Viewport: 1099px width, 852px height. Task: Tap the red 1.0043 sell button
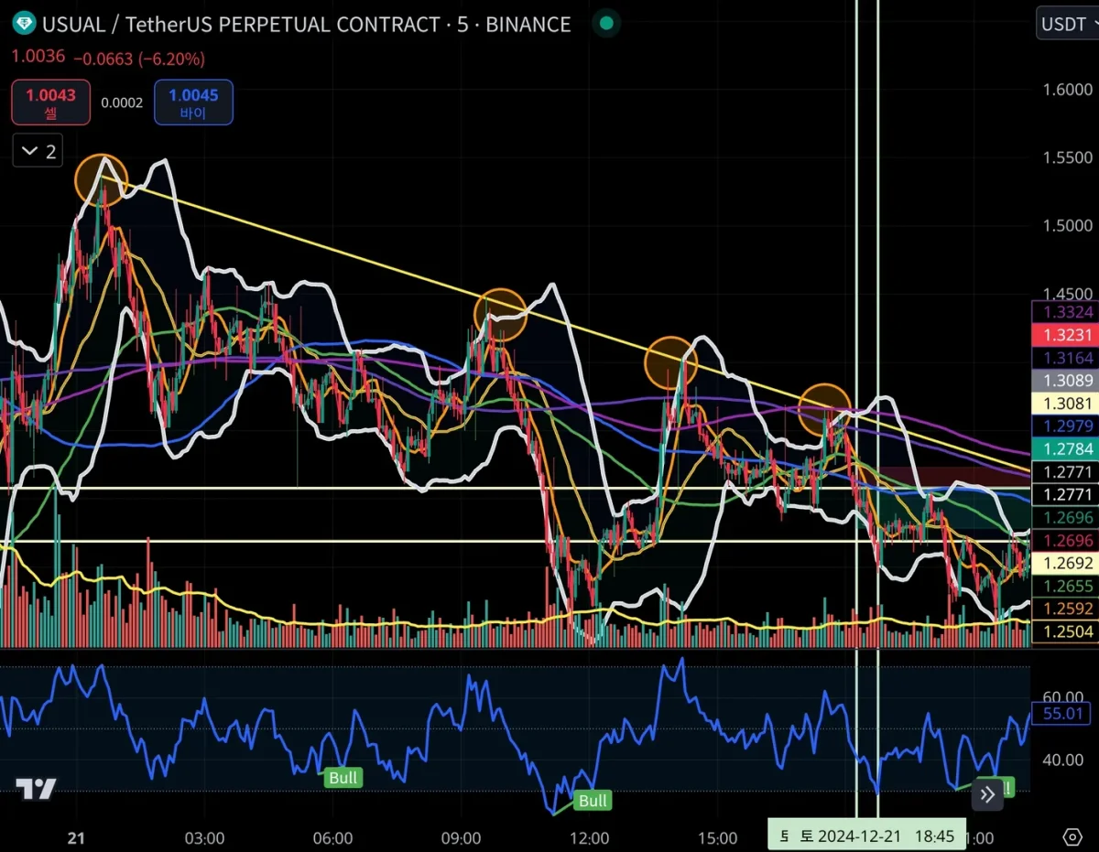click(50, 102)
